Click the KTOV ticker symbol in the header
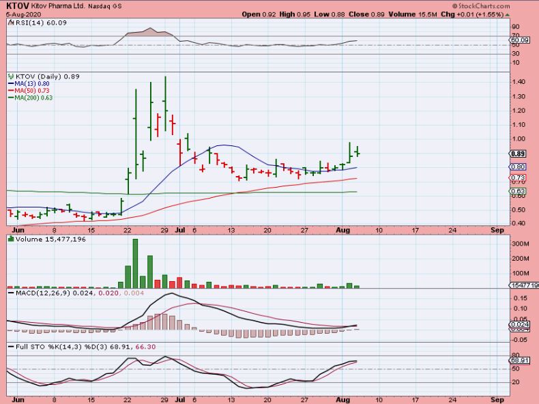539x404 pixels. point(18,6)
